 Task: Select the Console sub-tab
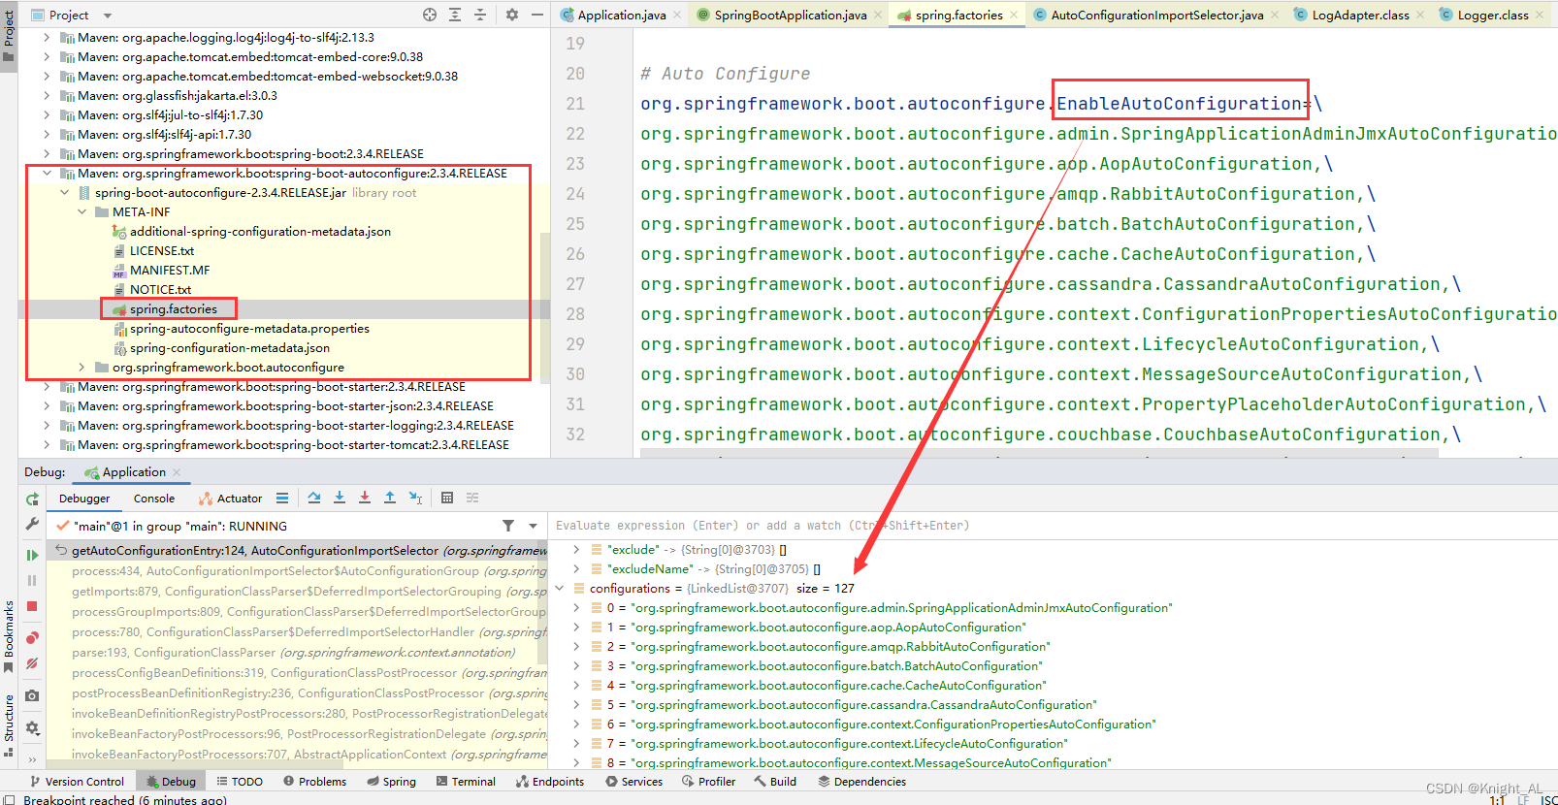pos(154,499)
